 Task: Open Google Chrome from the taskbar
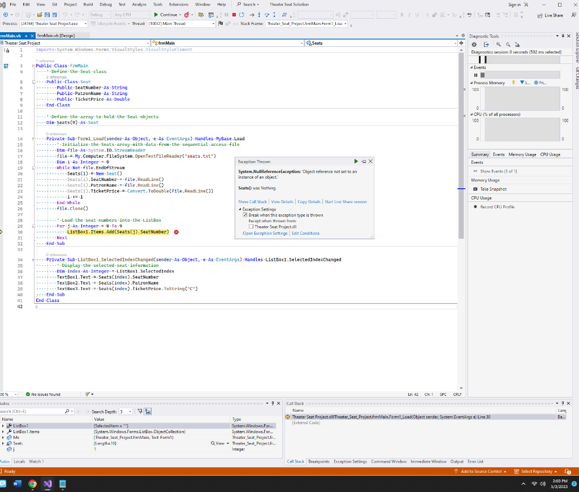click(32, 484)
